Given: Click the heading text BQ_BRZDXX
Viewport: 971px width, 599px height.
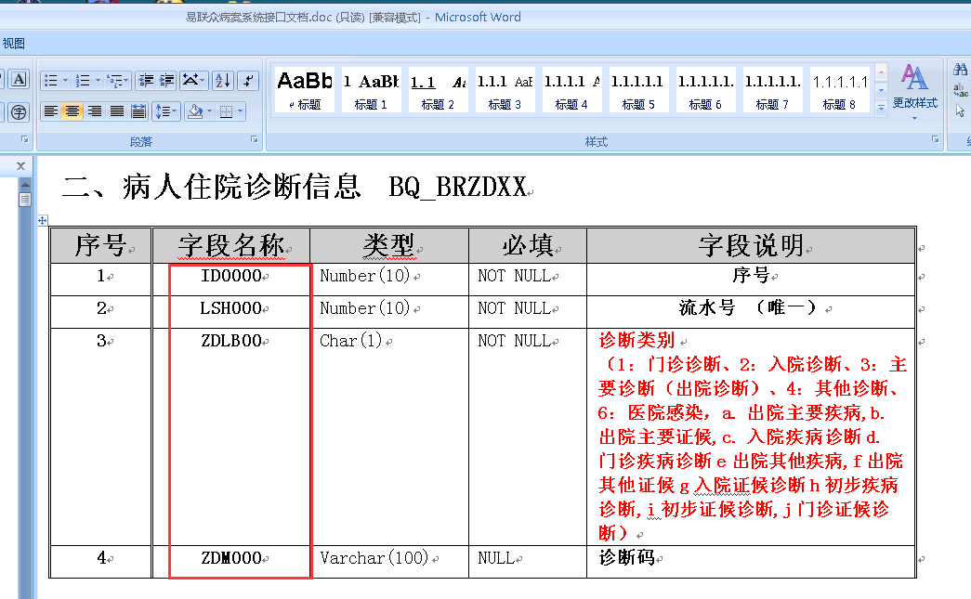Looking at the screenshot, I should (x=458, y=187).
